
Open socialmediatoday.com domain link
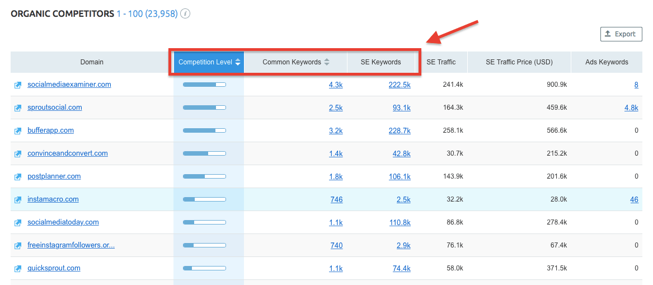(63, 222)
